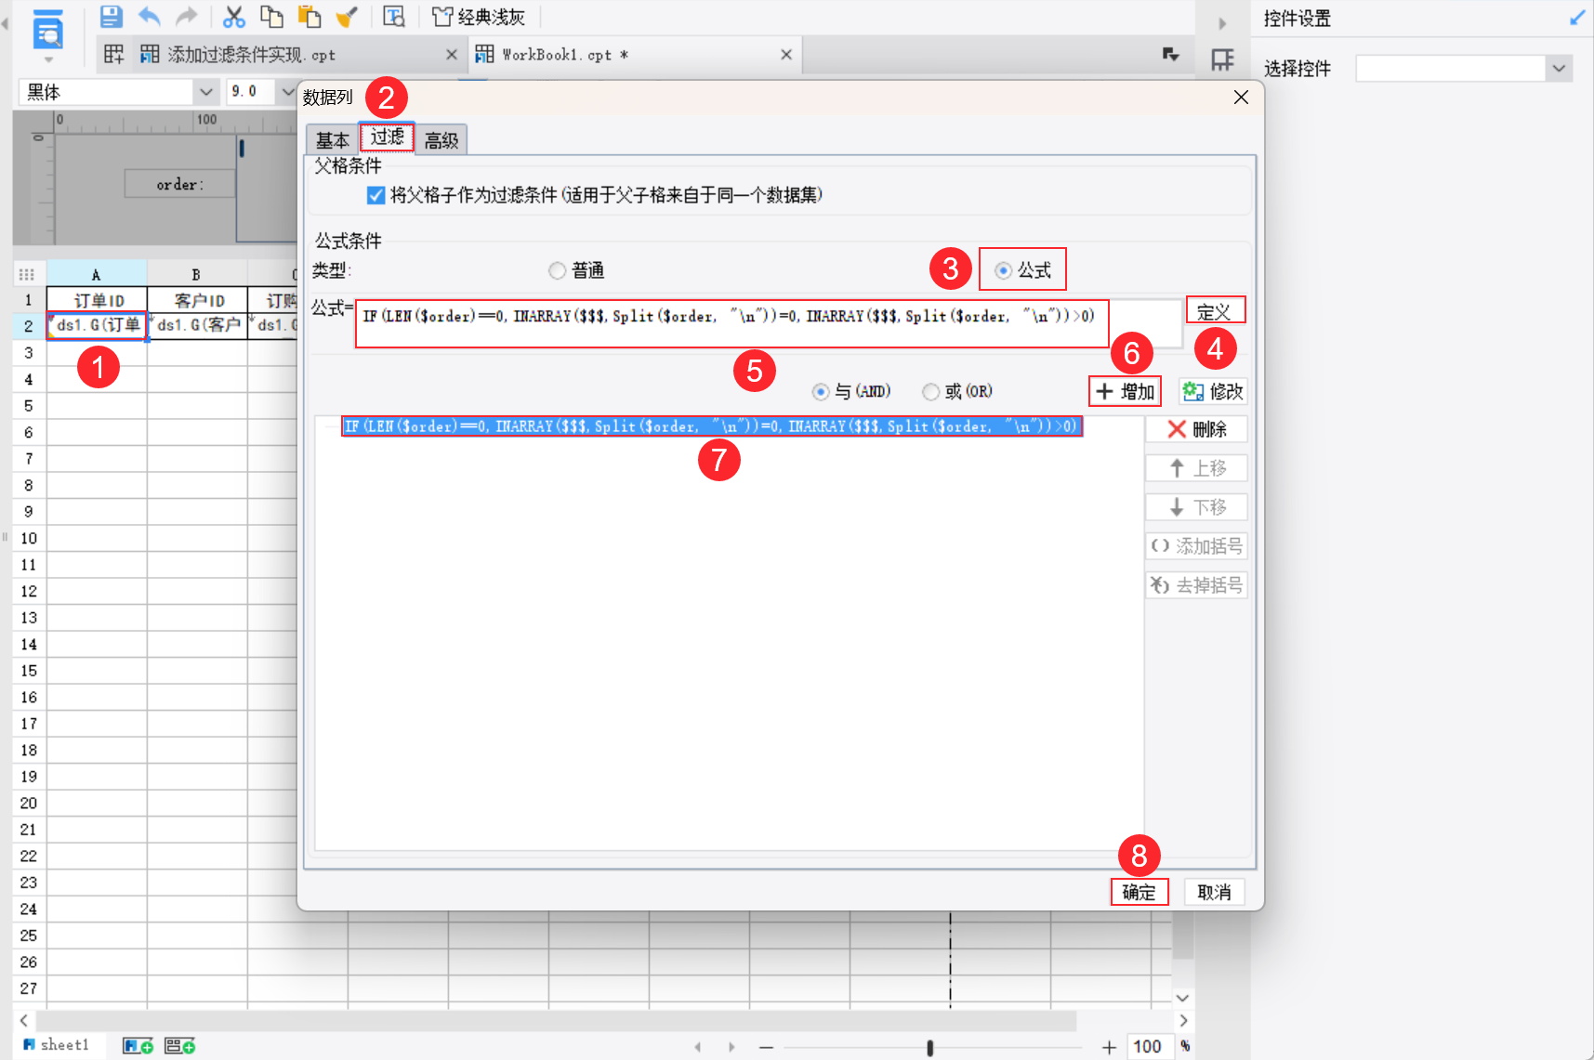
Task: Click the 确定 button
Action: pyautogui.click(x=1139, y=892)
